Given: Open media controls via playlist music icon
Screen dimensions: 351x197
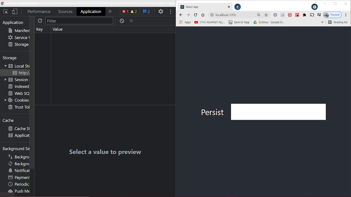Looking at the screenshot, I should [319, 15].
